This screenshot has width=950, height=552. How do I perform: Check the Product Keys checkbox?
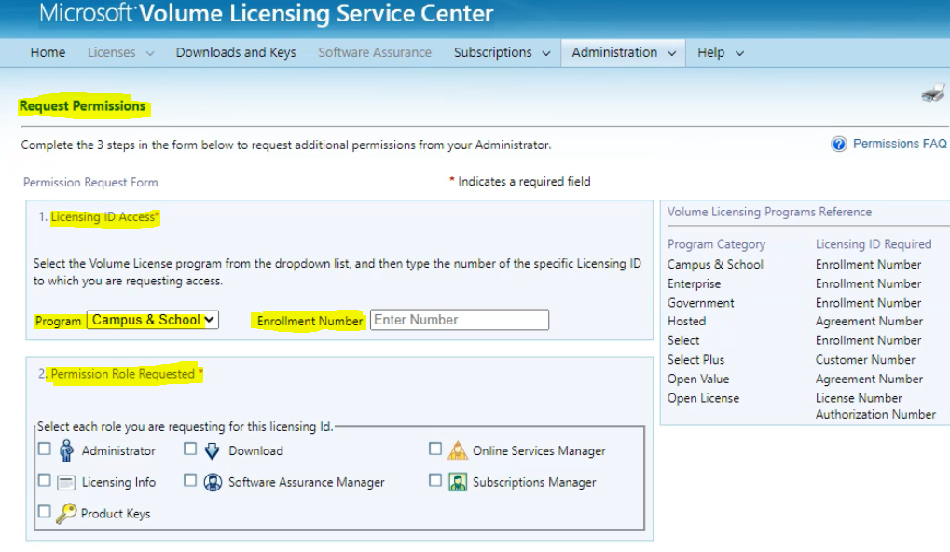tap(44, 511)
